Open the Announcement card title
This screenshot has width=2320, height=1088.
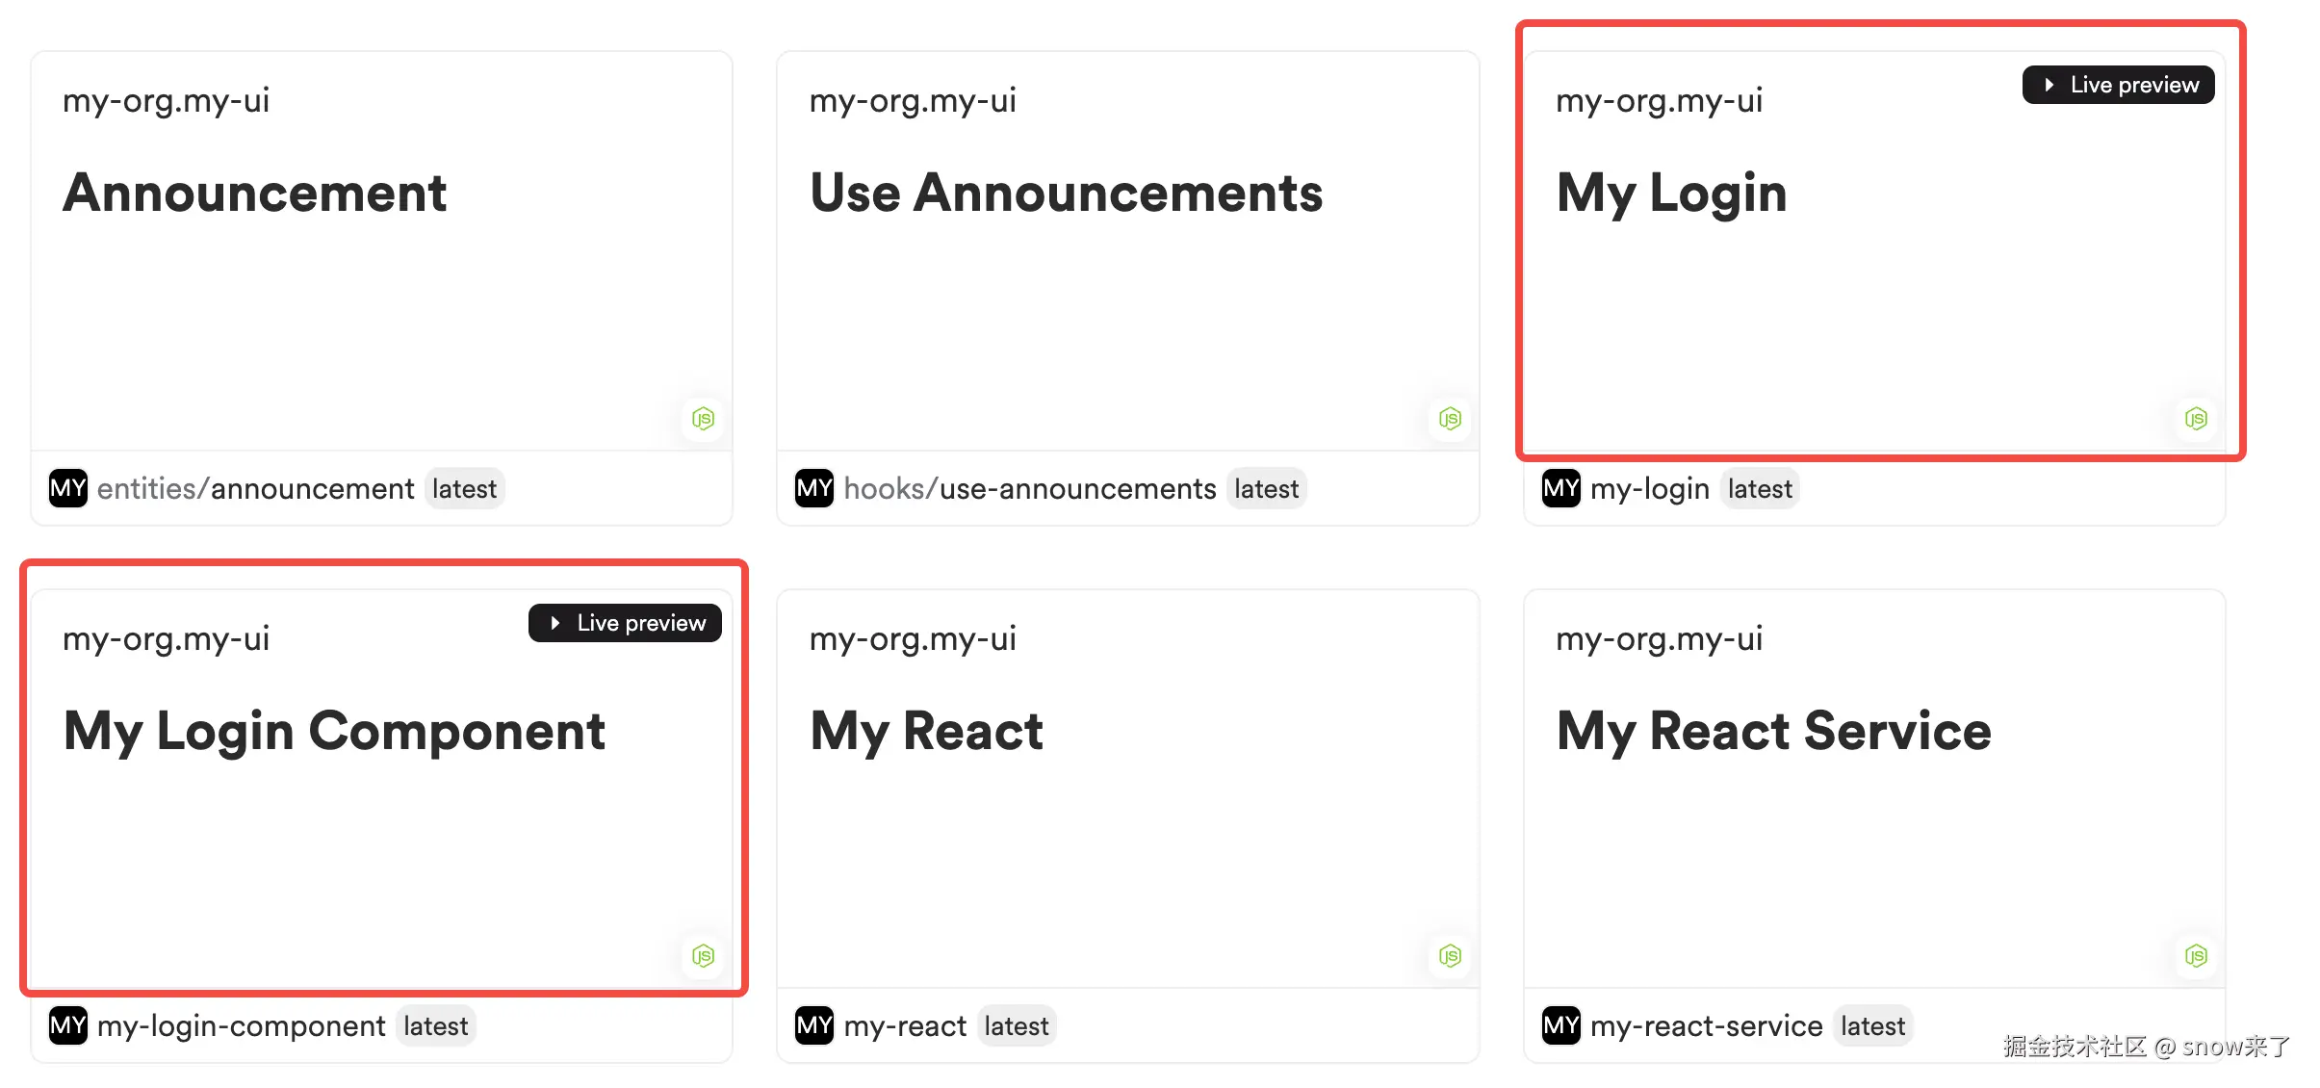[x=255, y=193]
